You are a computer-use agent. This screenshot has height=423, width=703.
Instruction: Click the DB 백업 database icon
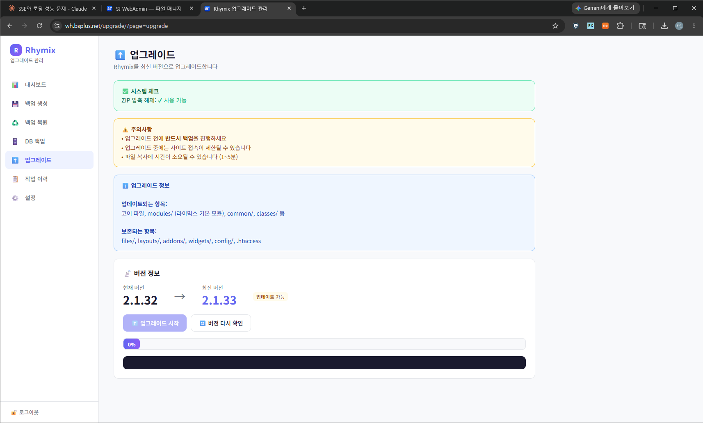pos(15,141)
